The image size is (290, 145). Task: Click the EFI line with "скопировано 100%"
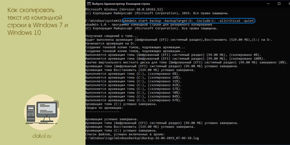(x=175, y=59)
